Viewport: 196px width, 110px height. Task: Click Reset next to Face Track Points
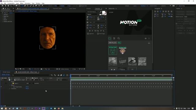pyautogui.click(x=27, y=87)
